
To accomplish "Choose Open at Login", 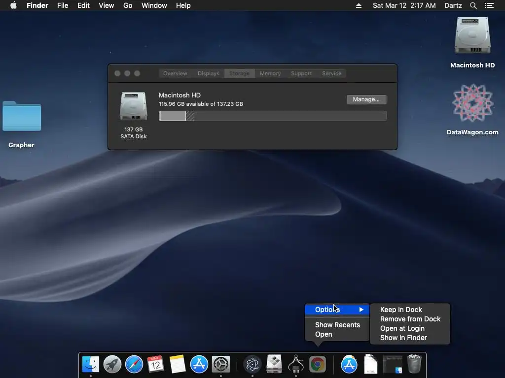I will [402, 328].
